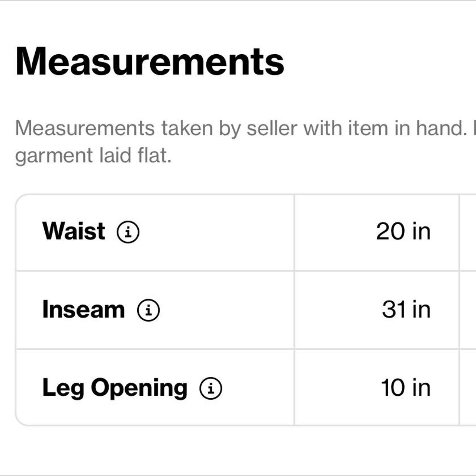This screenshot has width=476, height=476.
Task: Open the Inseam info tooltip icon
Action: (x=148, y=310)
